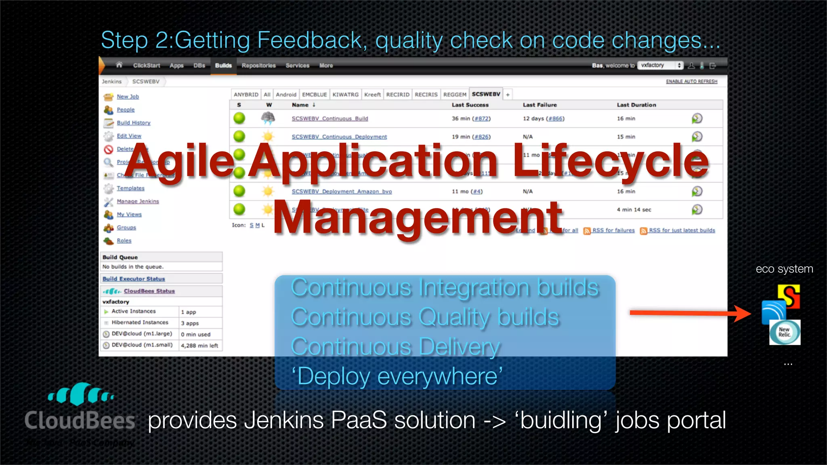The width and height of the screenshot is (827, 465).
Task: Expand the More menu in navigation bar
Action: pos(326,65)
